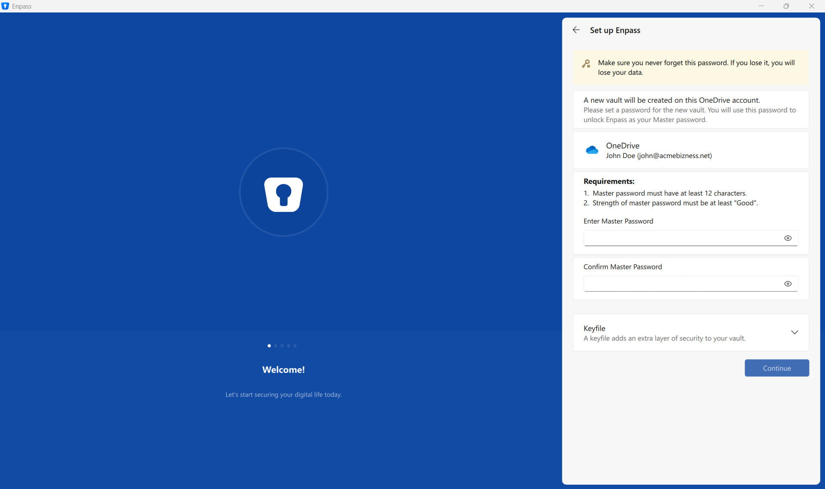The width and height of the screenshot is (825, 489).
Task: Go back using the arrow beside Set up Enpass
Action: click(576, 30)
